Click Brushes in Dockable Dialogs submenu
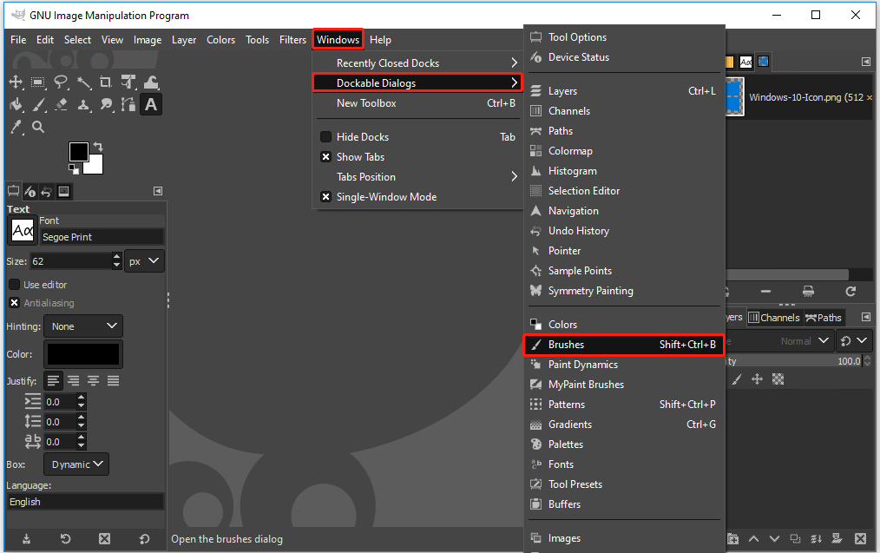Image resolution: width=880 pixels, height=553 pixels. (624, 345)
